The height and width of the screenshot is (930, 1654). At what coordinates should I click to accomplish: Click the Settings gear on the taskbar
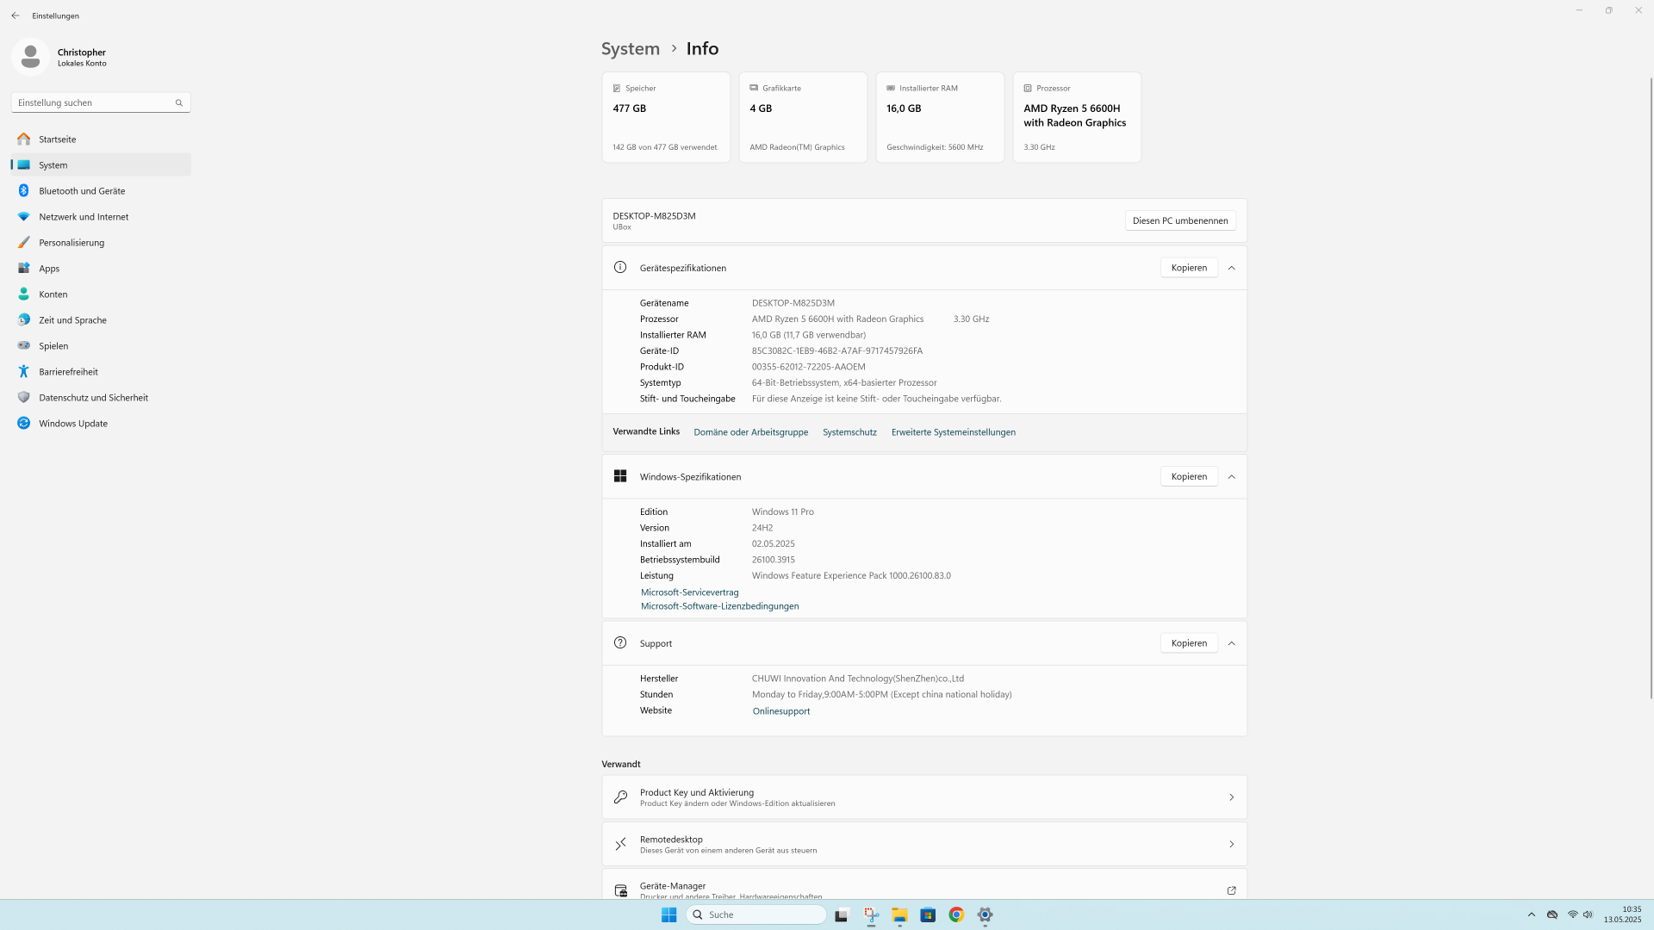985,914
